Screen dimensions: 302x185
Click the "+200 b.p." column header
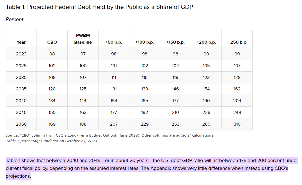[x=206, y=42]
